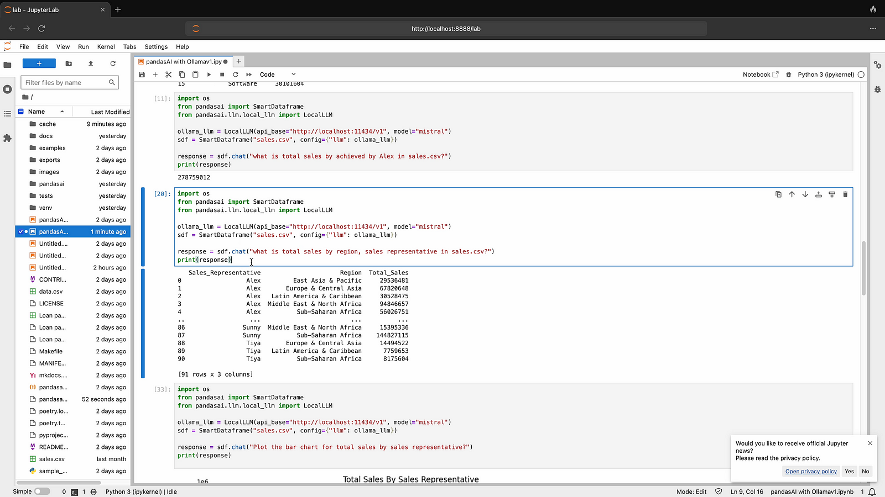The width and height of the screenshot is (885, 497).
Task: Duplicate the active cell using the copy icon
Action: [x=778, y=194]
